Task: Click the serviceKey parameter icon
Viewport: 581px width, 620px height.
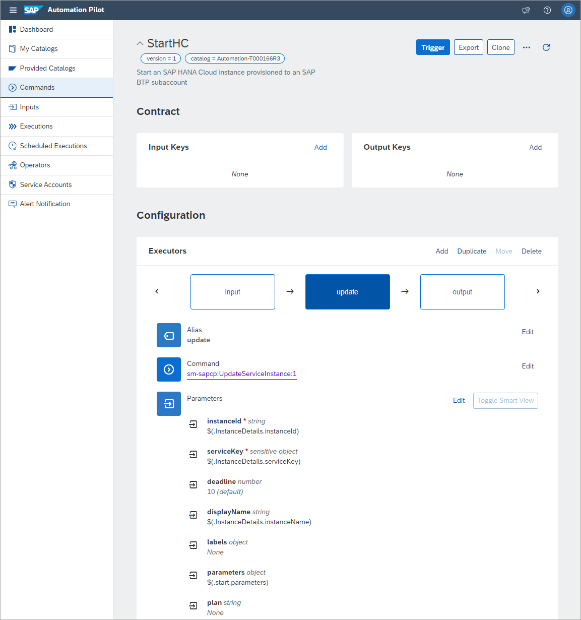Action: 193,455
